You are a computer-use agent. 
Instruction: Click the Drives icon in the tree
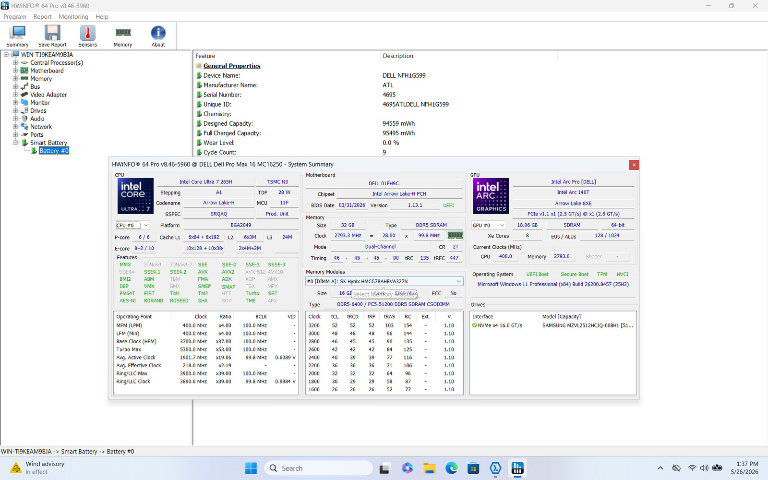pyautogui.click(x=24, y=111)
